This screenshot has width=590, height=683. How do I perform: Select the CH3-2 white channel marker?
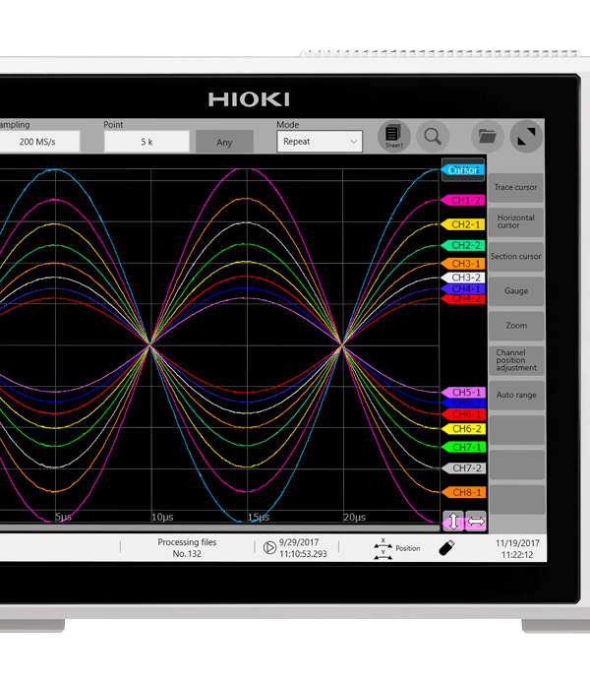pyautogui.click(x=462, y=278)
